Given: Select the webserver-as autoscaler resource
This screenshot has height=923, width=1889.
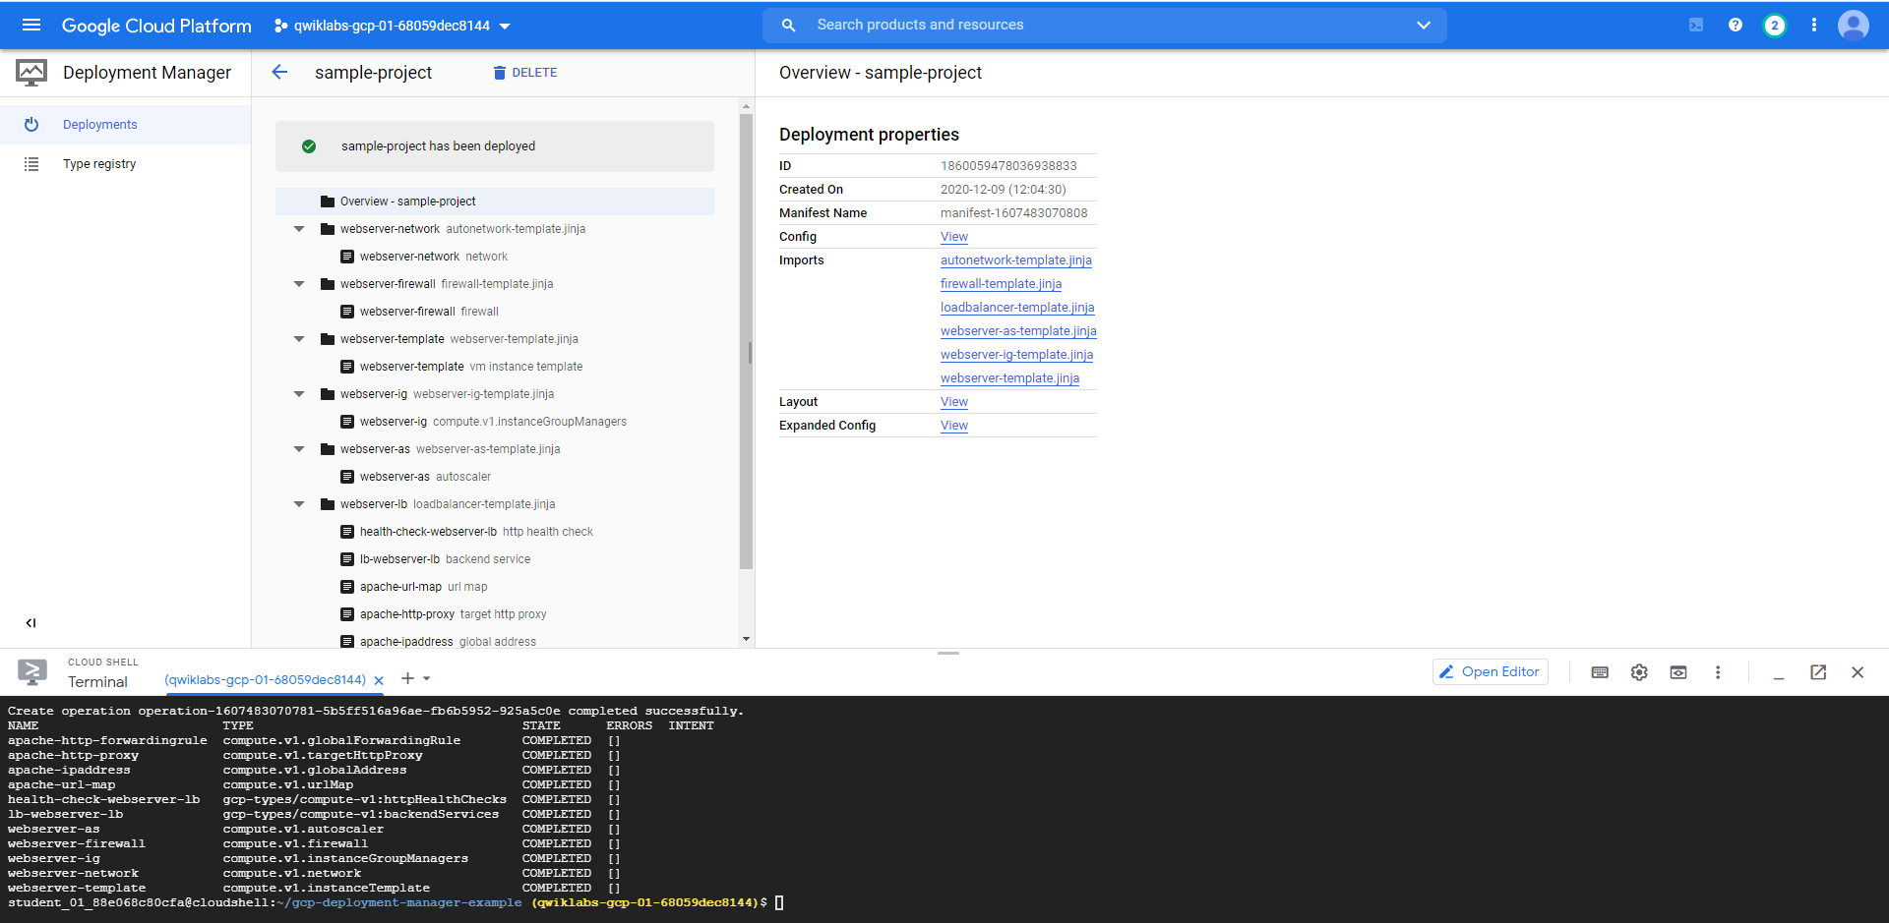Looking at the screenshot, I should 415,477.
